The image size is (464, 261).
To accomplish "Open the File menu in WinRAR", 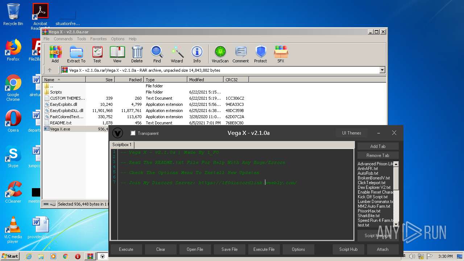I will pos(46,39).
